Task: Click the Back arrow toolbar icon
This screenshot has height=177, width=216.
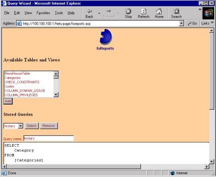Action: click(x=89, y=11)
